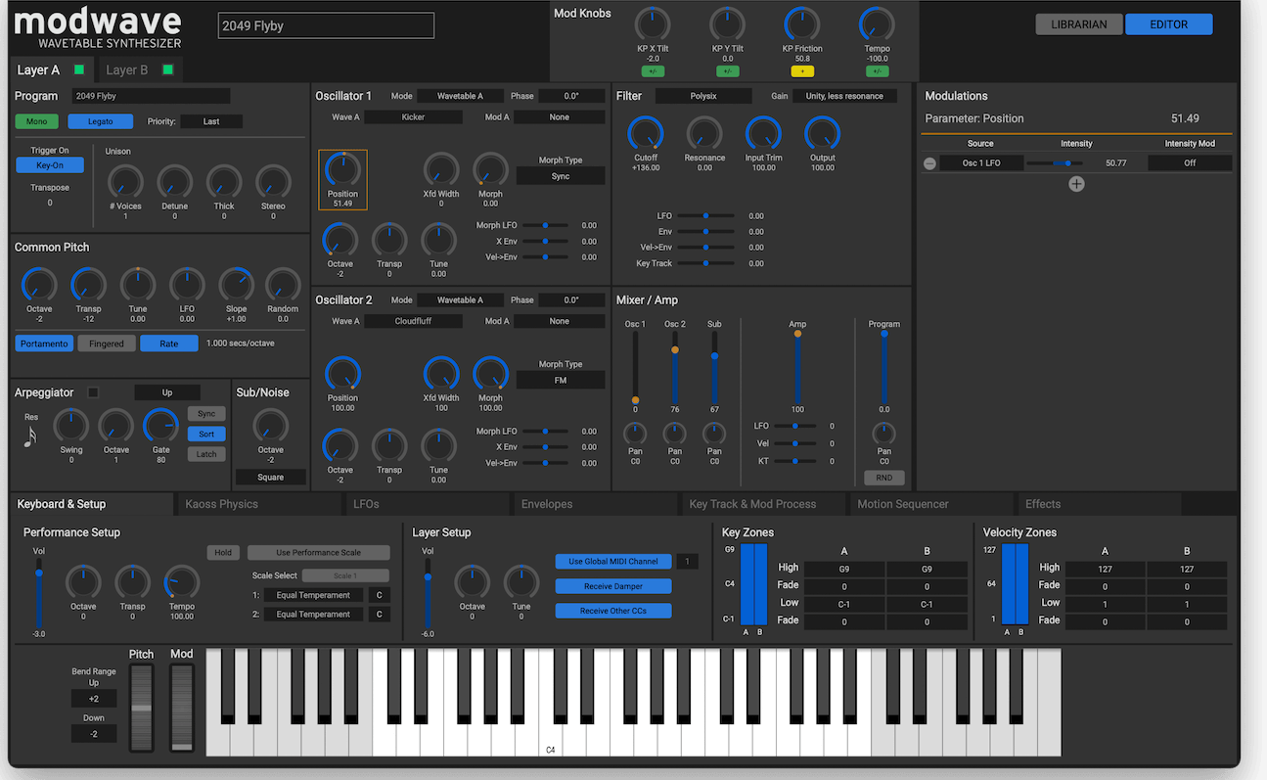Image resolution: width=1267 pixels, height=780 pixels.
Task: Click the EDITOR button
Action: click(x=1169, y=24)
